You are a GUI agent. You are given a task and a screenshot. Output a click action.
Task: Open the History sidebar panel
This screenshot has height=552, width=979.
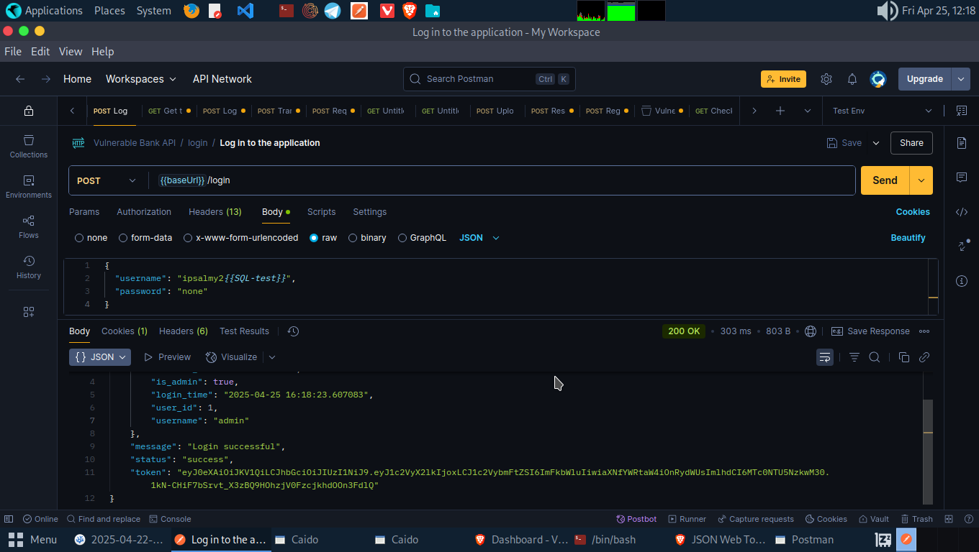click(29, 267)
